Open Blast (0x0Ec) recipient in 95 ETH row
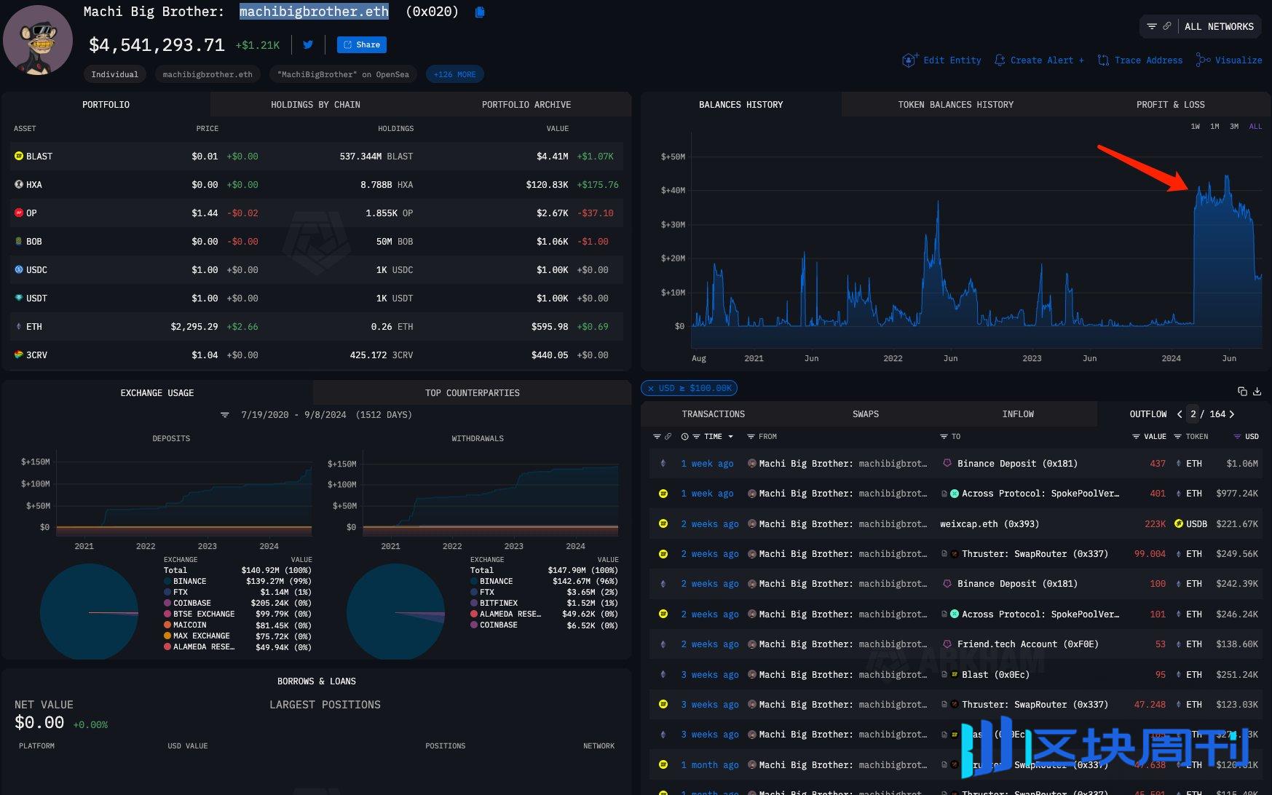Screen dimensions: 1272x795 (995, 675)
